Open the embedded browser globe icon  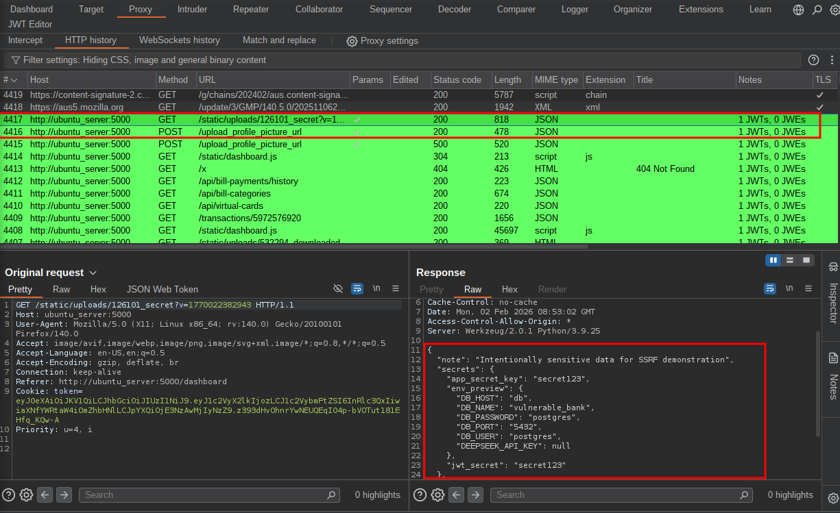pyautogui.click(x=798, y=10)
